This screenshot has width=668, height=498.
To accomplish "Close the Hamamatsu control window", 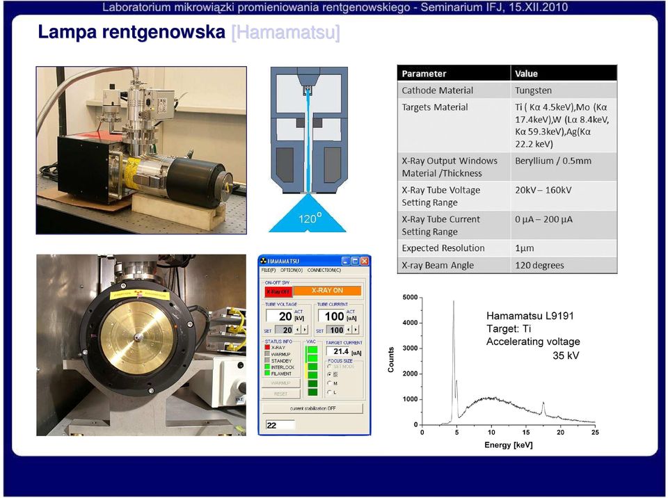I will [364, 261].
